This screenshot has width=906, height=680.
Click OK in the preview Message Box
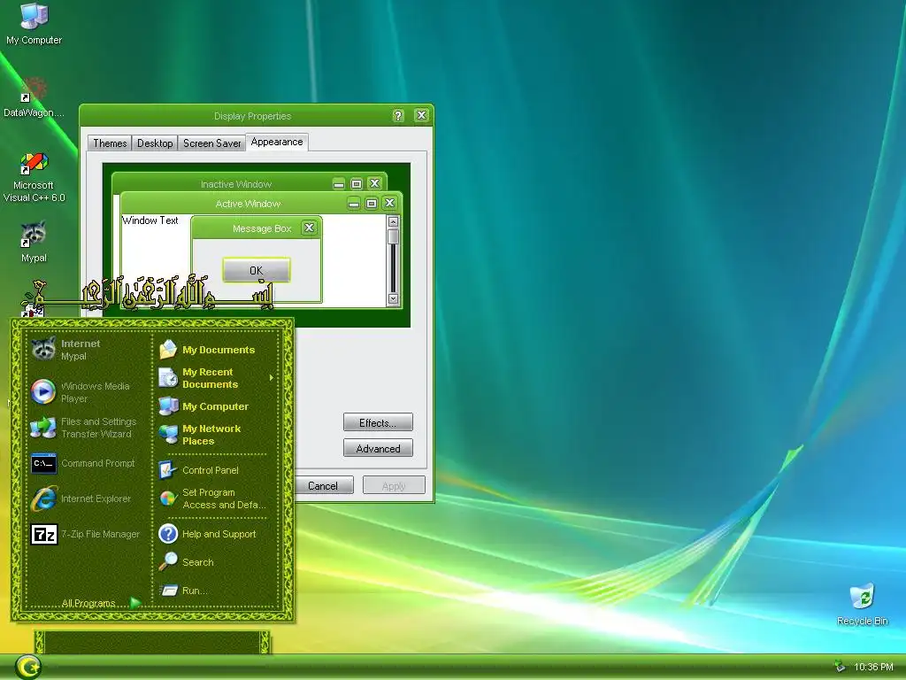pyautogui.click(x=256, y=270)
